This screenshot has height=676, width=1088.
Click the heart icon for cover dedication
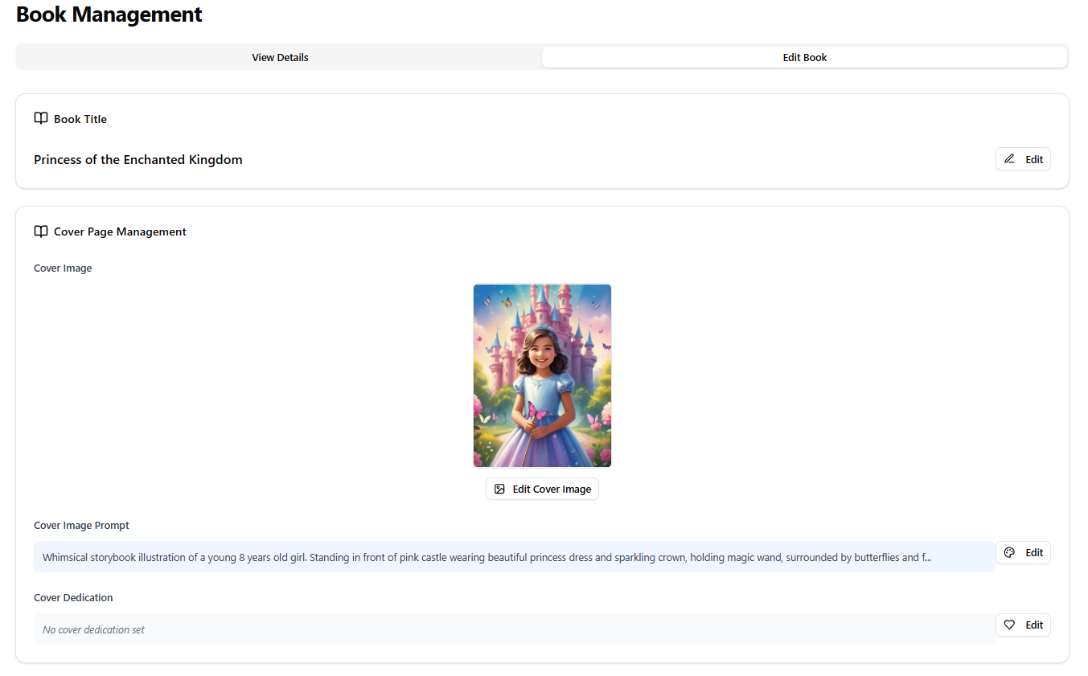1010,625
